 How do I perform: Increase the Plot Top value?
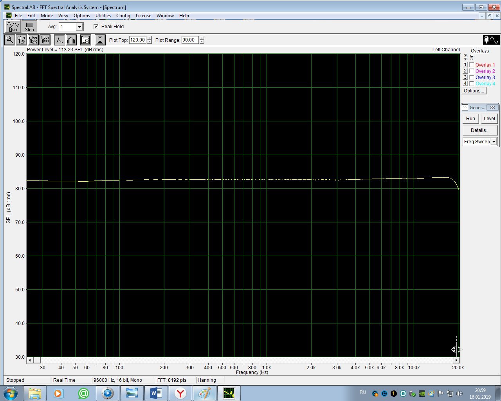(x=149, y=38)
